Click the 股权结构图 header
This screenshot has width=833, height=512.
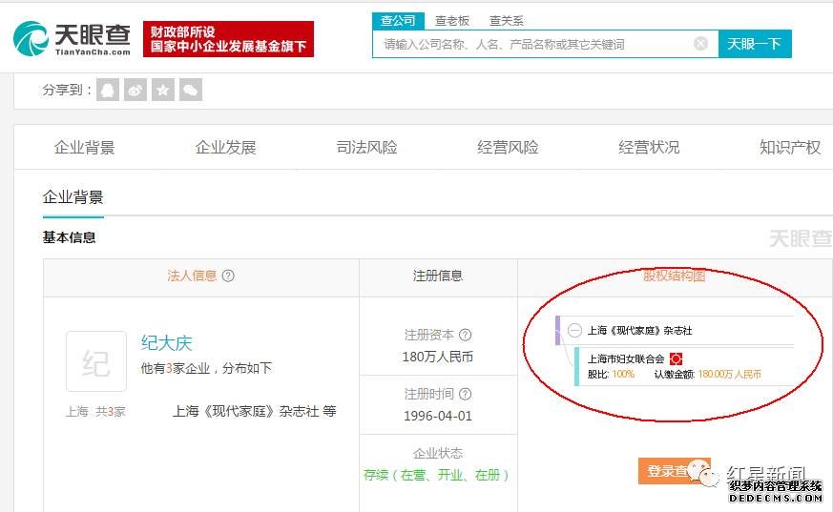pyautogui.click(x=675, y=276)
